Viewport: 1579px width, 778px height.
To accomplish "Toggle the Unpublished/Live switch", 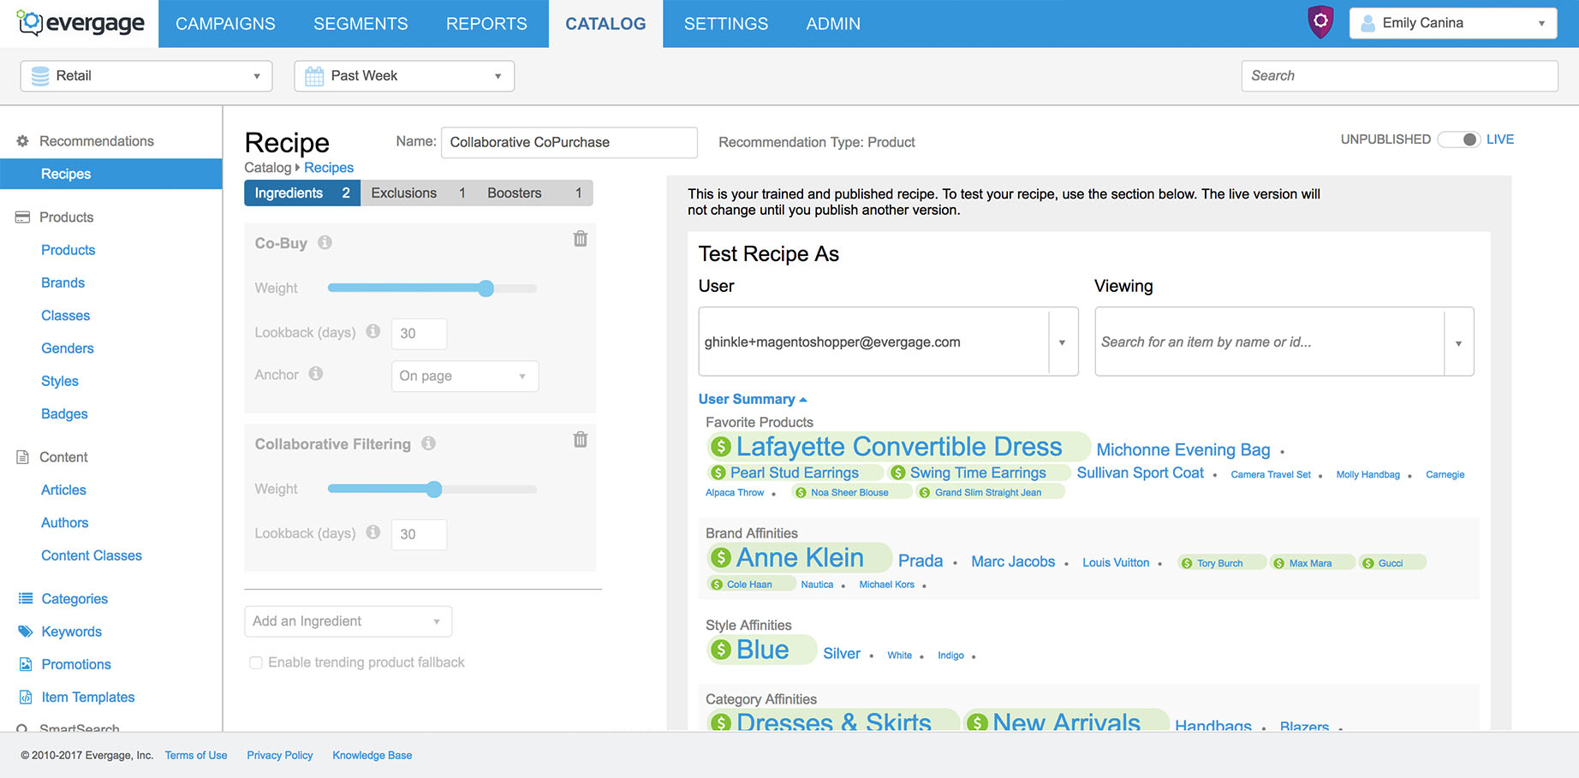I will pyautogui.click(x=1458, y=140).
